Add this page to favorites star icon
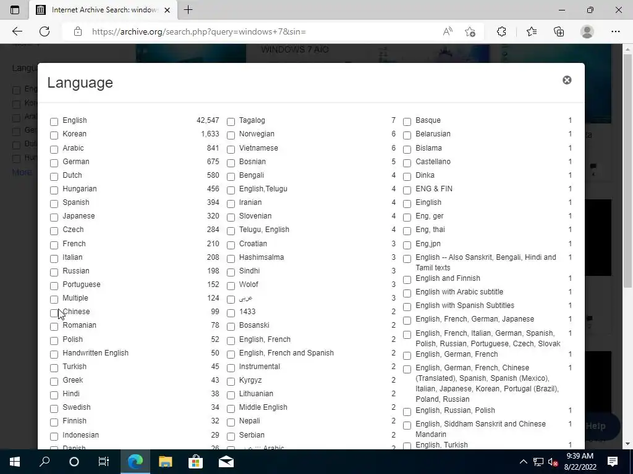Screen dimensions: 633x474 pos(470,31)
